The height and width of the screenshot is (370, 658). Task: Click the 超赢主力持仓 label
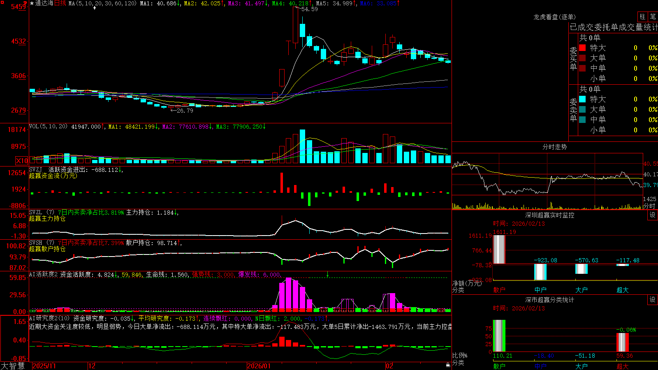pyautogui.click(x=47, y=218)
